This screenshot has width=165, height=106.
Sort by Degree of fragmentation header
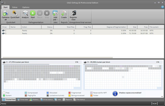(110, 27)
